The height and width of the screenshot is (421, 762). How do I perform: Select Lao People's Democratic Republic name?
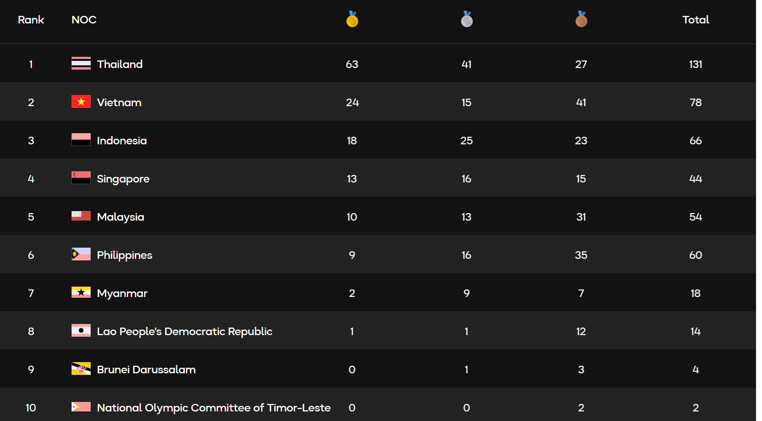point(185,332)
